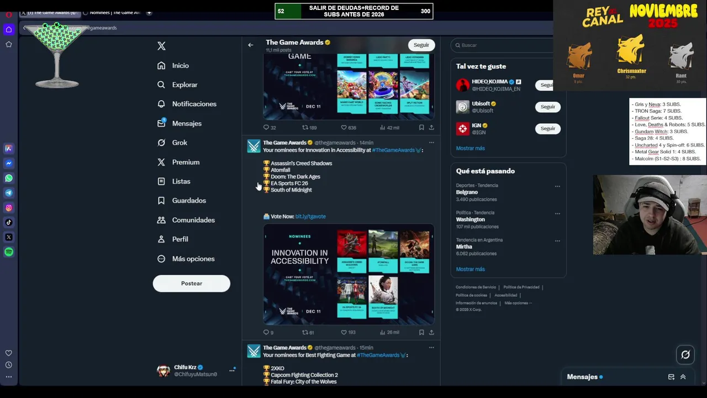Expand Más opciones in the footer links

(518, 303)
